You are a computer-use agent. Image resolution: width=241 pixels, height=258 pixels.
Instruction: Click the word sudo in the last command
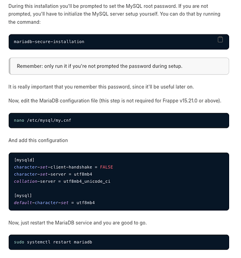click(19, 242)
